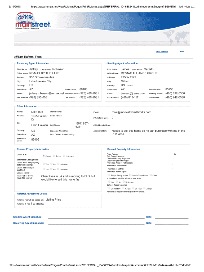Select the Owner radio button
The height and width of the screenshot is (272, 204).
point(44,156)
